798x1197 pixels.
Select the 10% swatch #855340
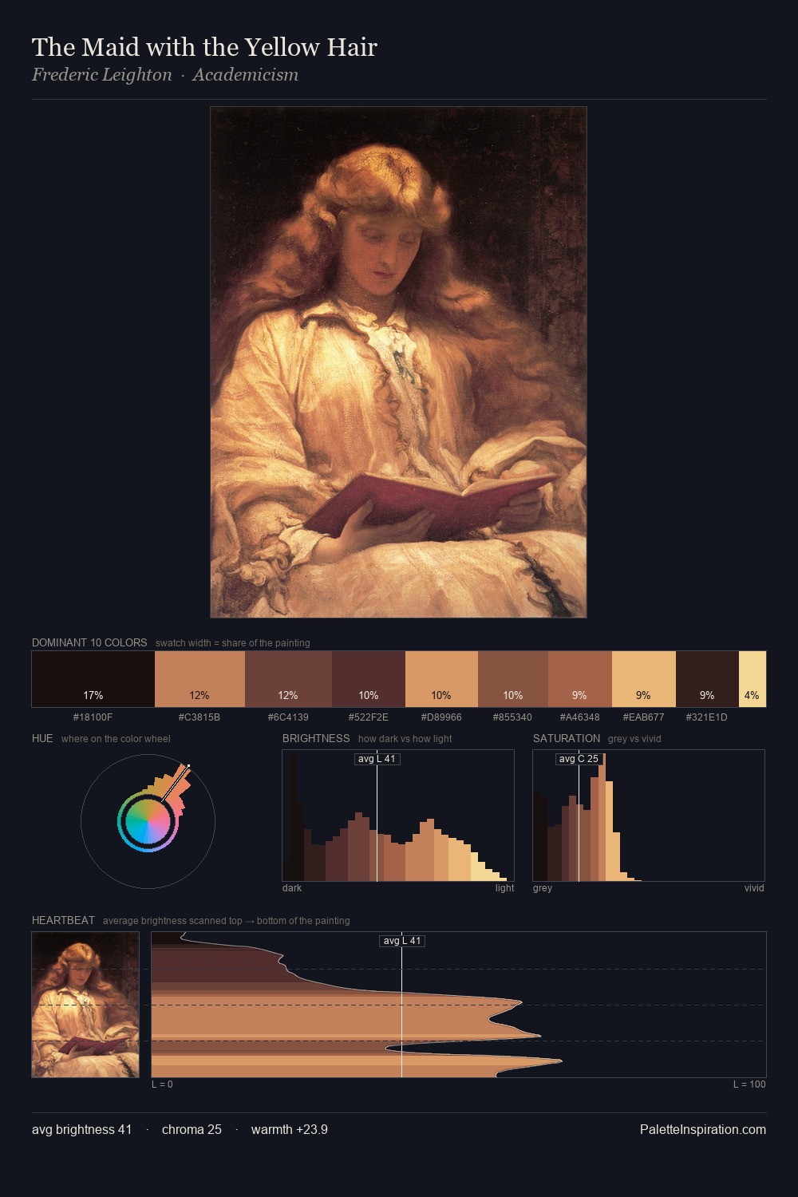point(513,679)
